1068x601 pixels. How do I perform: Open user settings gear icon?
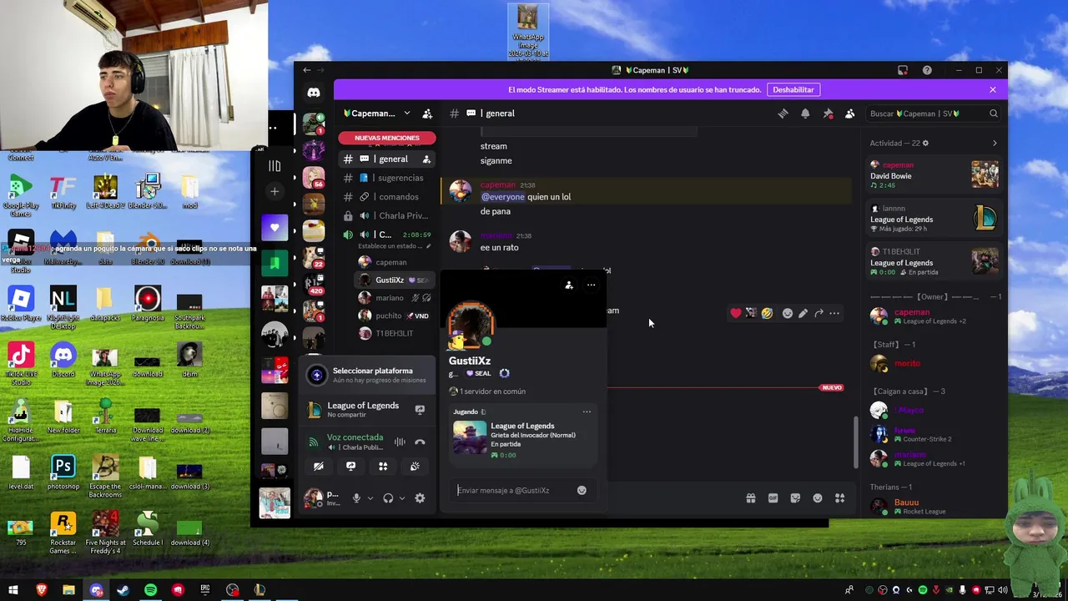tap(420, 498)
